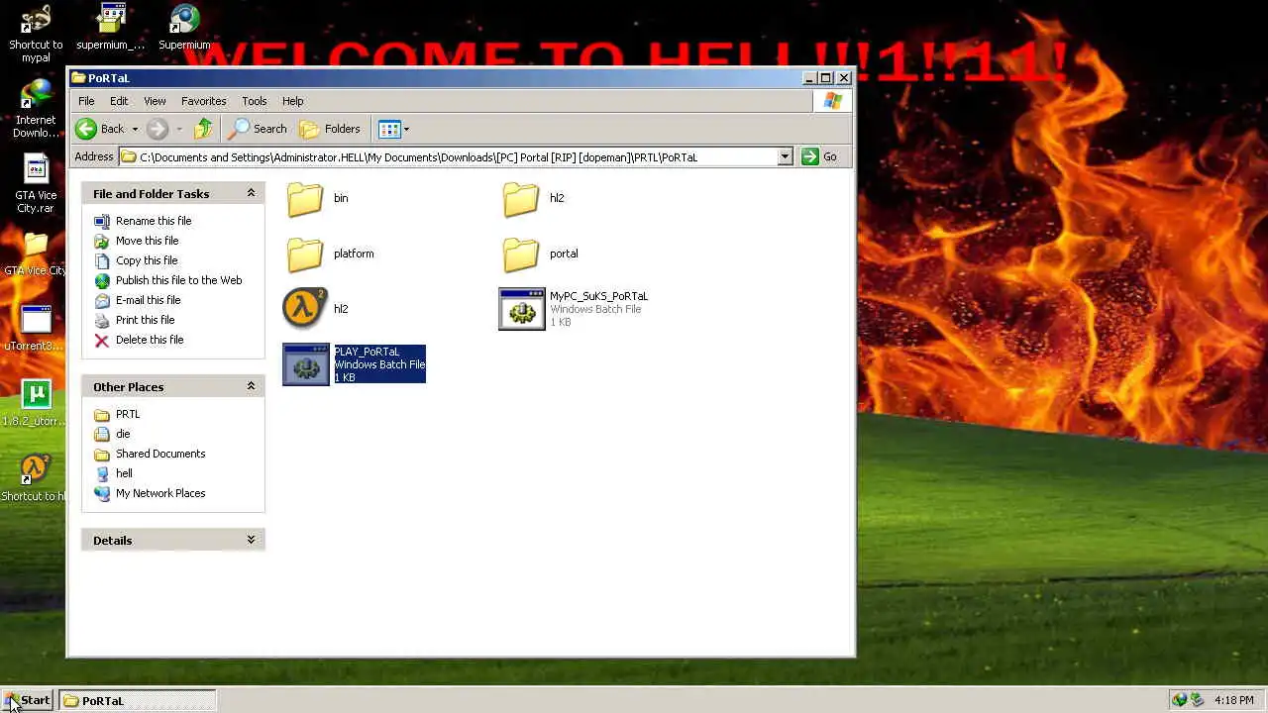Select the MyPC_SuKS_PoRTaL batch file icon
1268x713 pixels.
click(522, 309)
